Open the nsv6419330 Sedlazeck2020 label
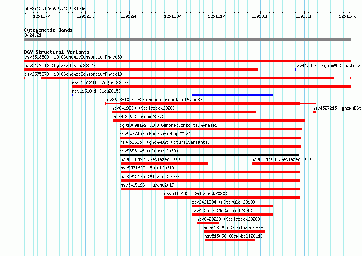The image size is (362, 256). point(143,108)
